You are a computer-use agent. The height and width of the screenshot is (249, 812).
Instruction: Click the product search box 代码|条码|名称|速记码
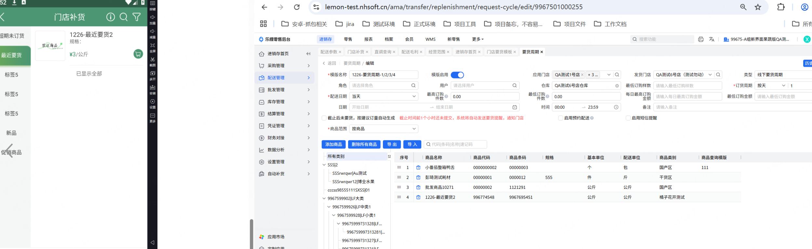pyautogui.click(x=455, y=145)
